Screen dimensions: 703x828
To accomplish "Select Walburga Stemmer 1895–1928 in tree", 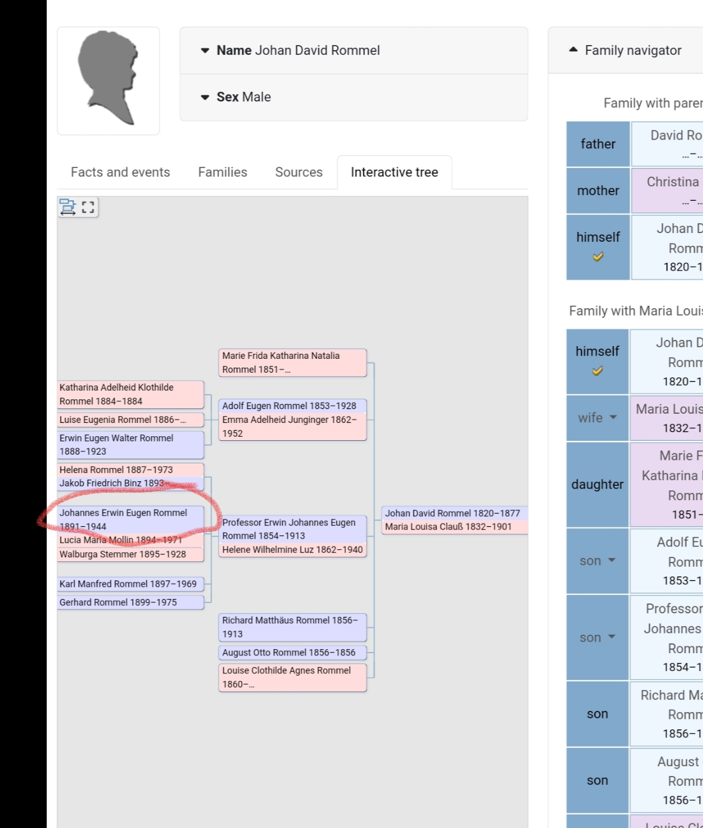I will tap(130, 555).
